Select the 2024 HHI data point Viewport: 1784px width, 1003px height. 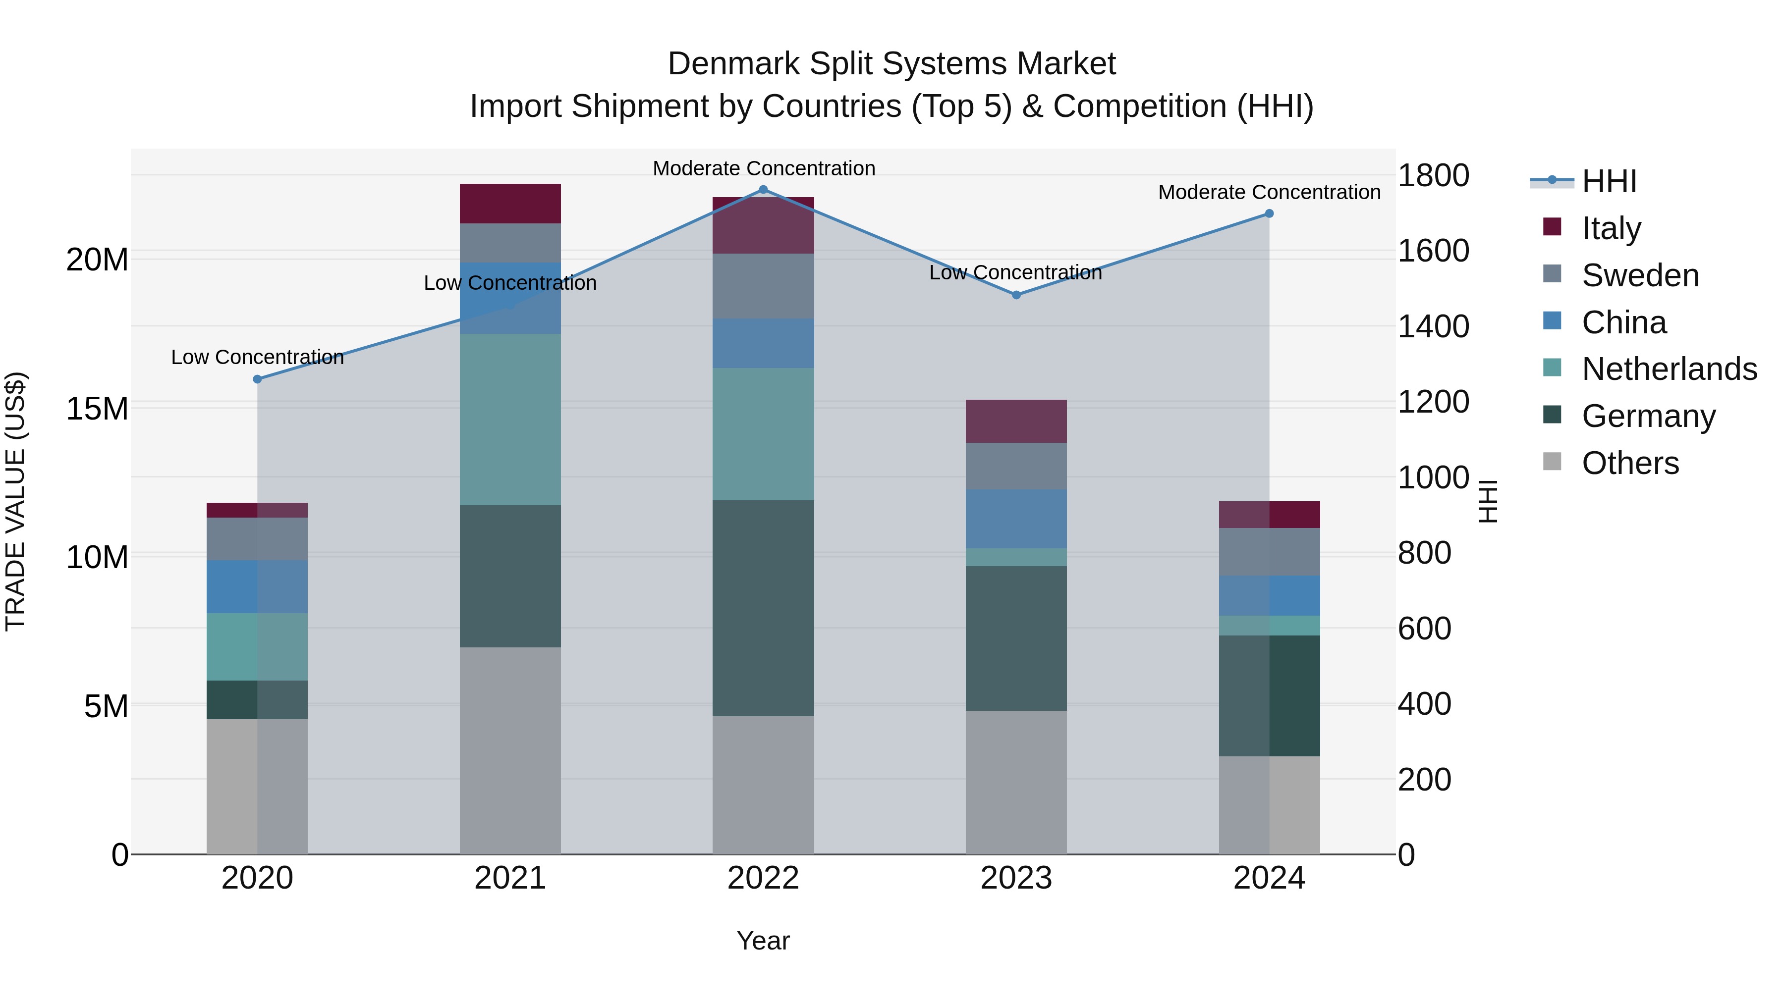click(x=1269, y=214)
